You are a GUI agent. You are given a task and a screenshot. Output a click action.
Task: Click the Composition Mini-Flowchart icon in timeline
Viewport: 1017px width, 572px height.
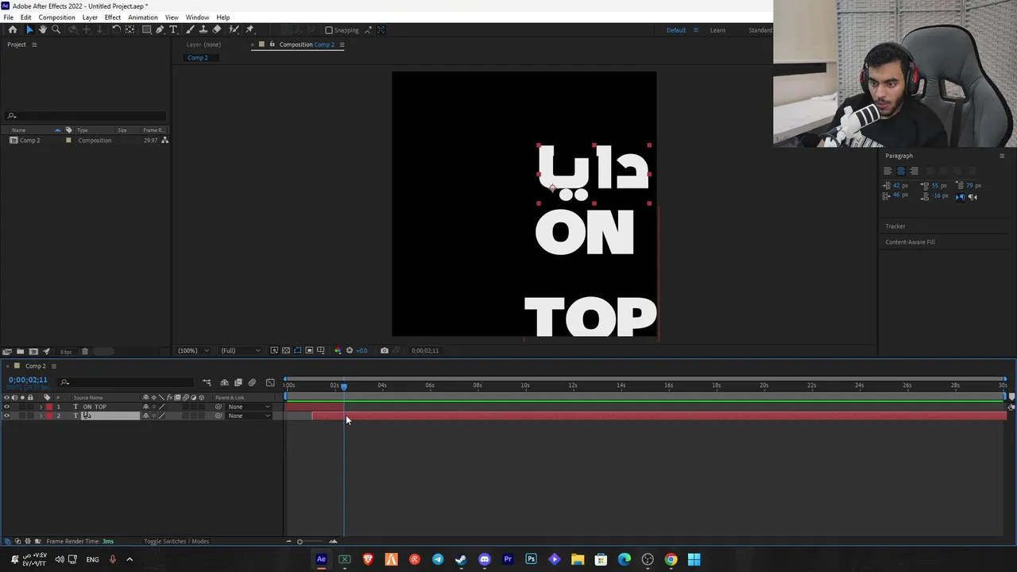[207, 382]
